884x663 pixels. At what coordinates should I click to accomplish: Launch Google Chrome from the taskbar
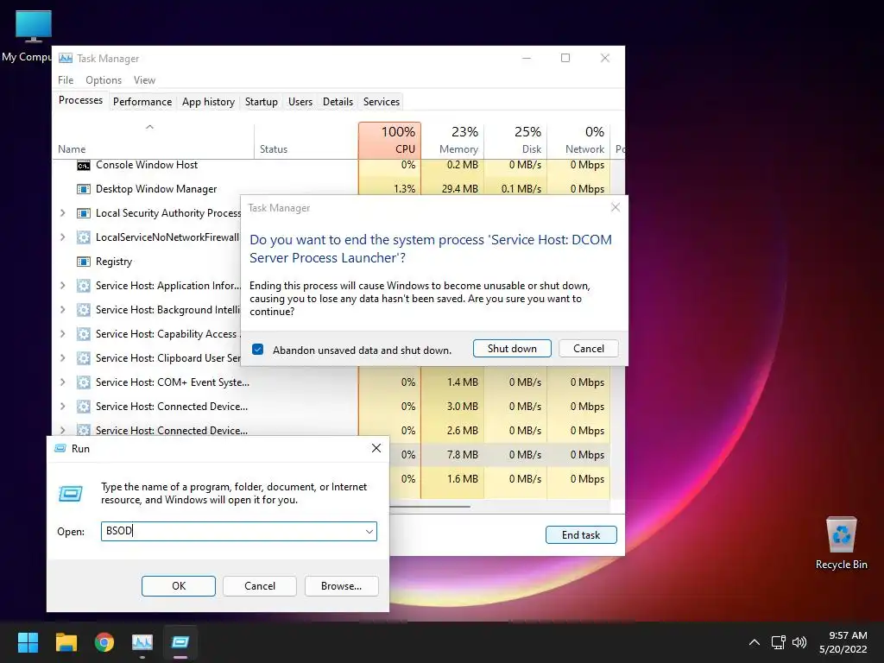104,642
